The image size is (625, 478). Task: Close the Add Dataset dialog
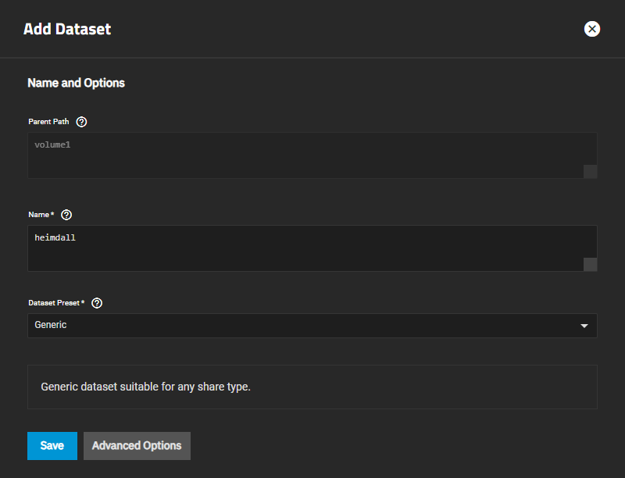pos(592,29)
